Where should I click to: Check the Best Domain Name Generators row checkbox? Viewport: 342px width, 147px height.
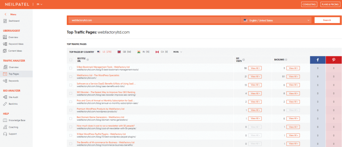(71, 119)
